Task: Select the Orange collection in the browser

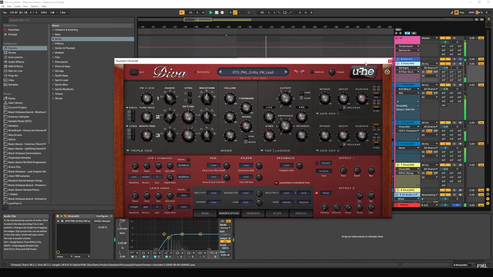Action: (x=12, y=34)
